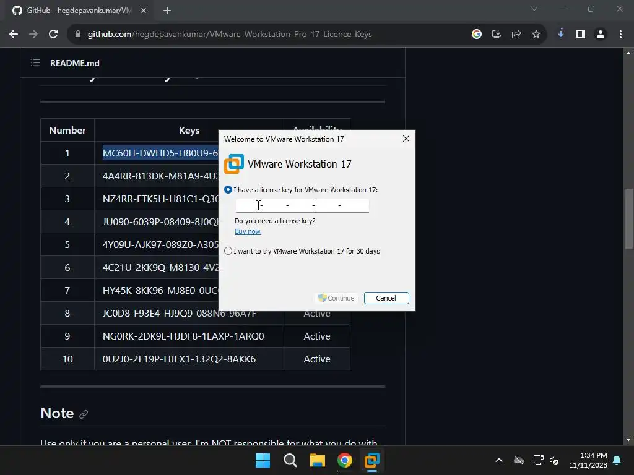The image size is (634, 475).
Task: Click the install app icon in the address bar
Action: point(497,35)
